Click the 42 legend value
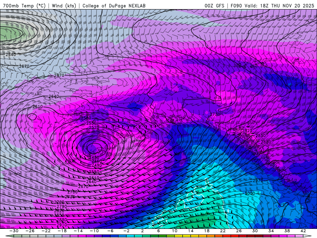Screen dimensions: 317x238 [x=303, y=231]
